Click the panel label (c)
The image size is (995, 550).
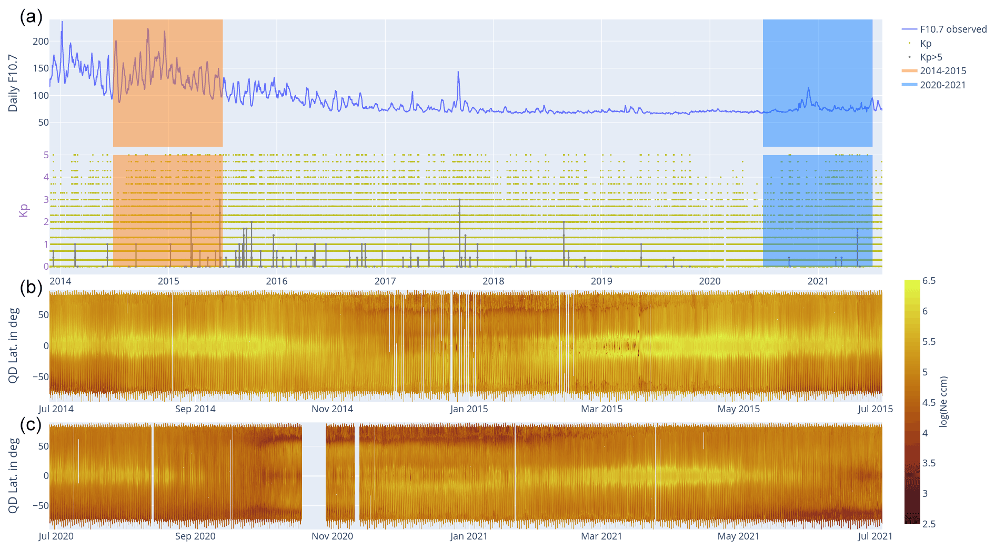point(31,424)
